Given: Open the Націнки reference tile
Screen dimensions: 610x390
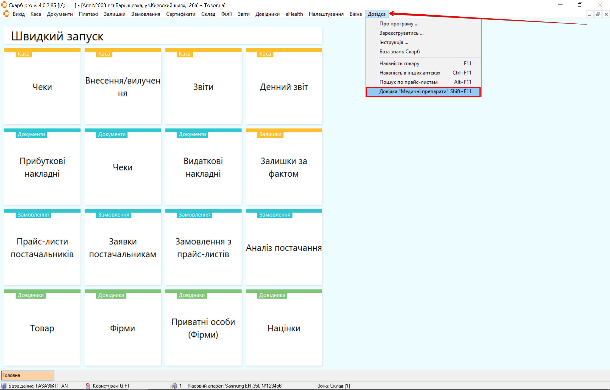Looking at the screenshot, I should (284, 328).
